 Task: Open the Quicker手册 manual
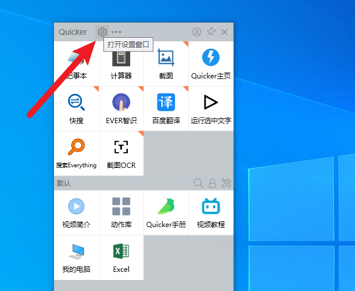coord(166,213)
